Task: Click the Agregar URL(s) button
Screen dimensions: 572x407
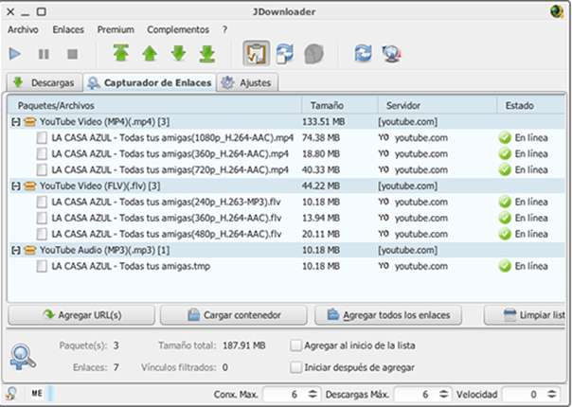Action: 81,315
